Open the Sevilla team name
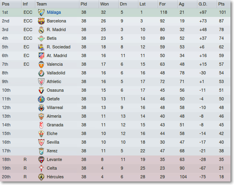 pyautogui.click(x=53, y=142)
